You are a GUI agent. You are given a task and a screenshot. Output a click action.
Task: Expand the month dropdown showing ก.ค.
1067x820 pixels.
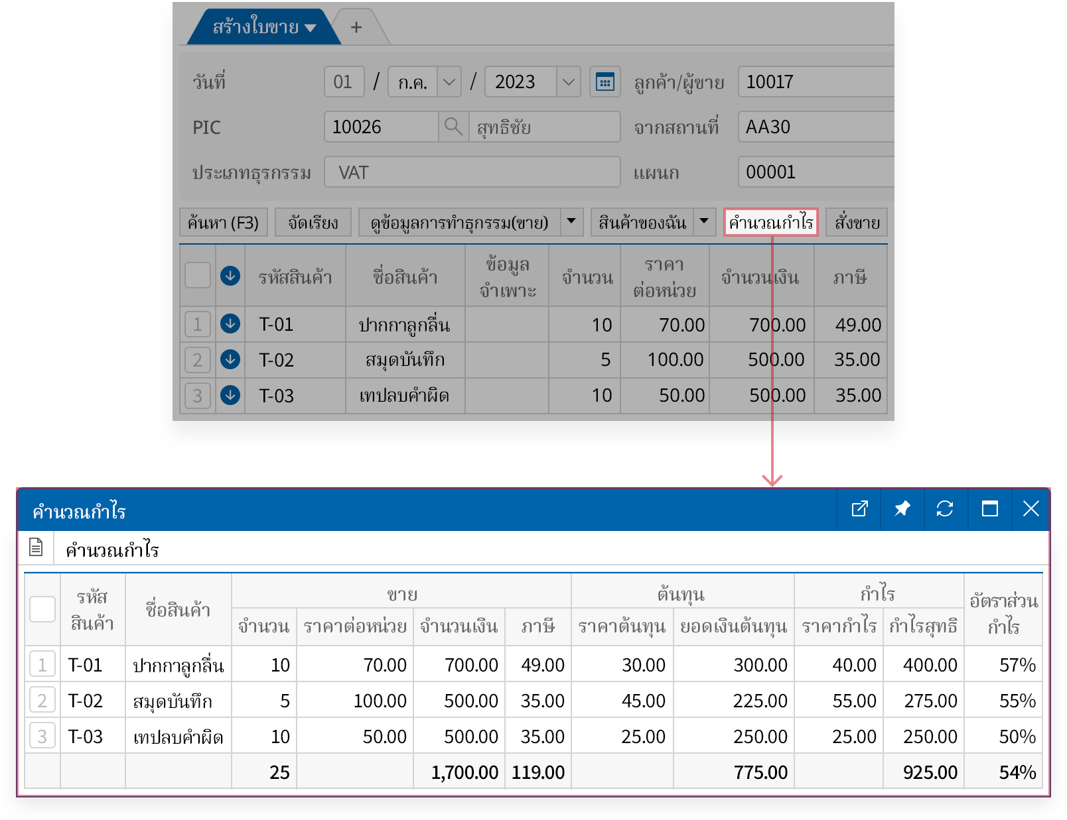pos(449,82)
